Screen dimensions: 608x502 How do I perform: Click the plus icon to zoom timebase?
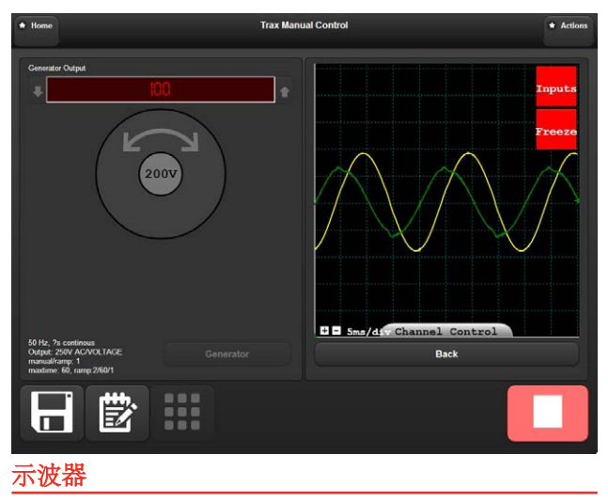(324, 331)
